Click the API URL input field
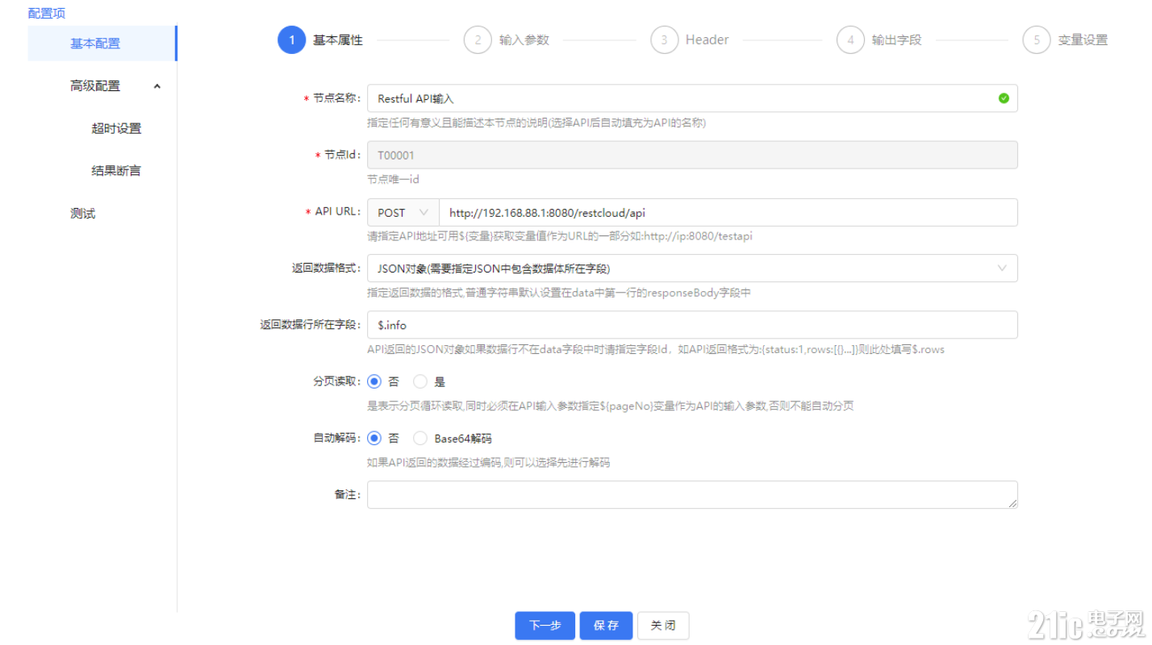 [728, 213]
